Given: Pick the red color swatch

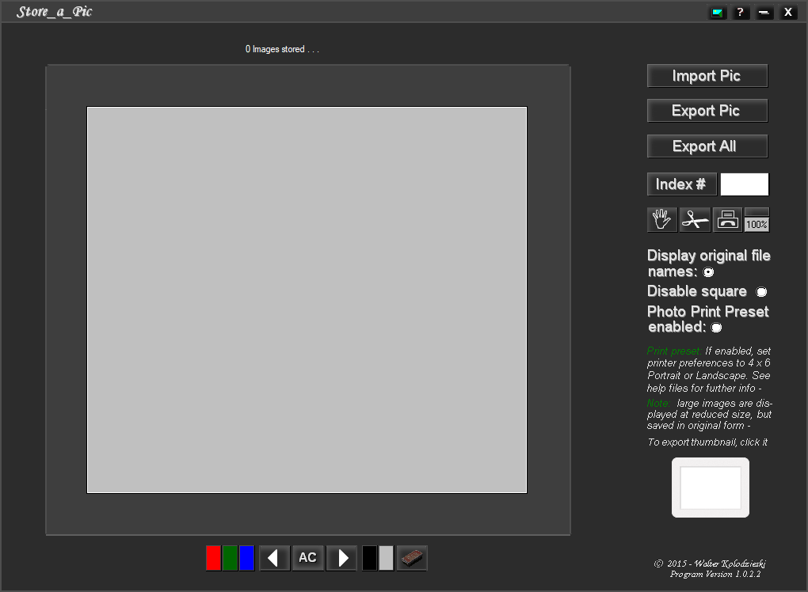Looking at the screenshot, I should pos(213,558).
